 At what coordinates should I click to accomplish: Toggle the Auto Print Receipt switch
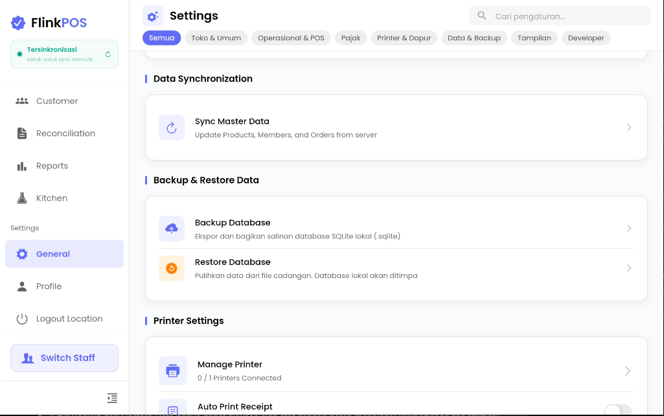pyautogui.click(x=618, y=410)
